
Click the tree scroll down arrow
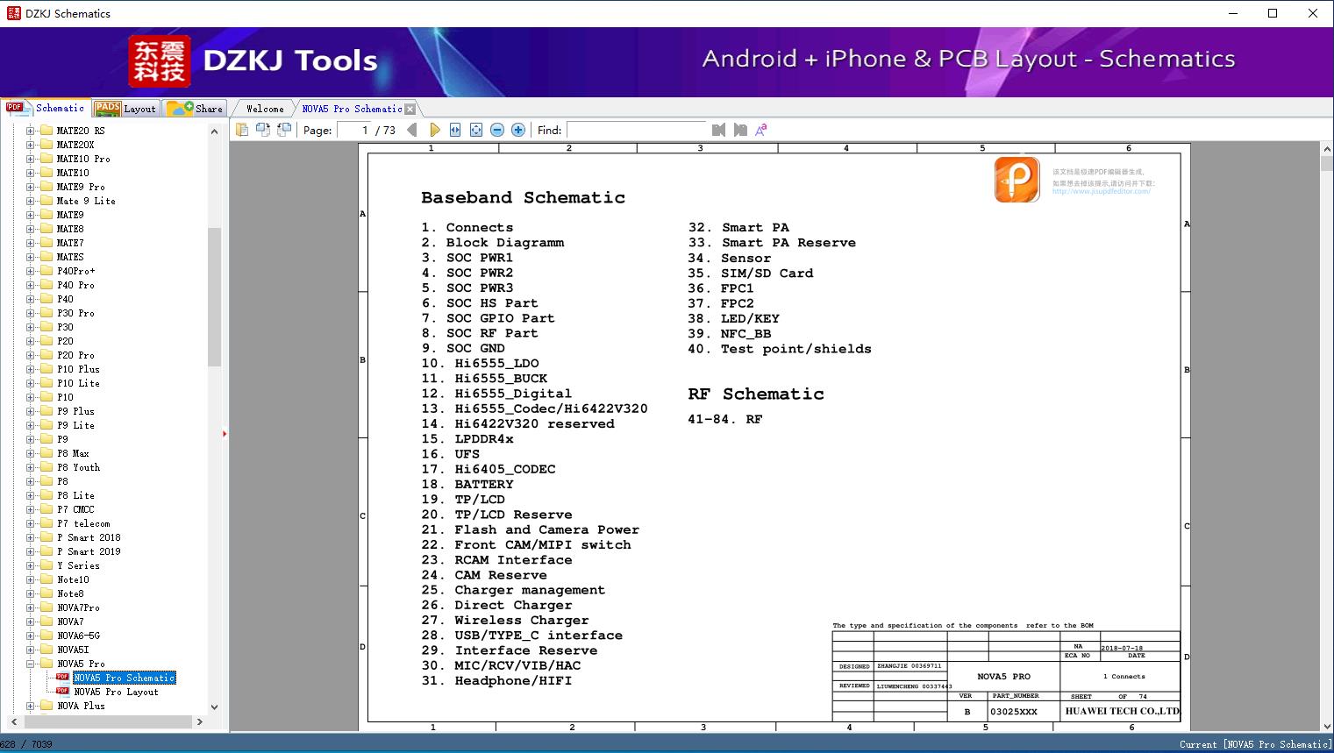tap(214, 707)
